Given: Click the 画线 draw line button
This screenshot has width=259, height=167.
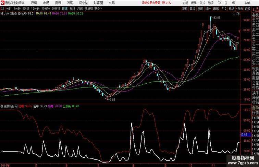Looking at the screenshot, I should pyautogui.click(x=216, y=9).
